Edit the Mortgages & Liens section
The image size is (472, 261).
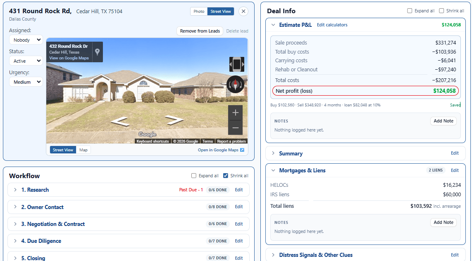455,170
